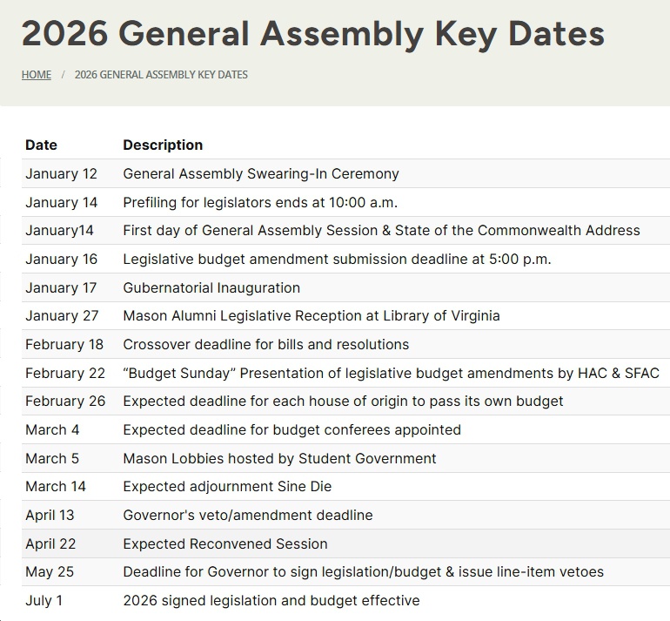Viewport: 670px width, 621px height.
Task: Select the Governor's veto/amendment deadline row
Action: point(247,515)
